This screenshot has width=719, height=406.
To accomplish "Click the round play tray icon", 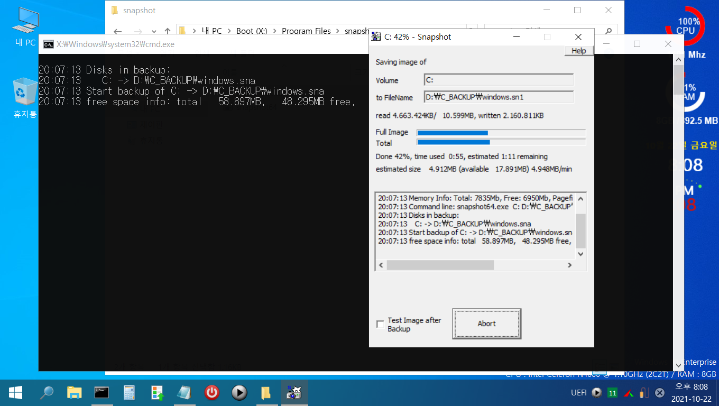I will pyautogui.click(x=597, y=393).
